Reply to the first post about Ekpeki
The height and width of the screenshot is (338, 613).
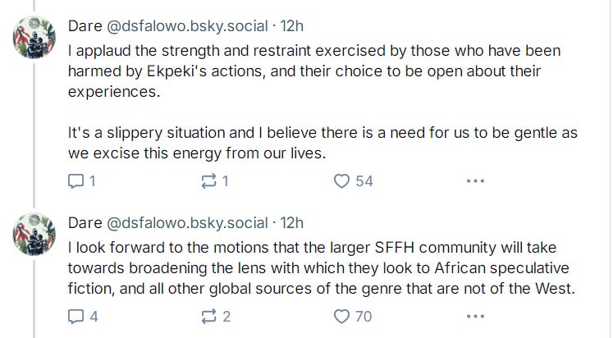click(x=75, y=181)
